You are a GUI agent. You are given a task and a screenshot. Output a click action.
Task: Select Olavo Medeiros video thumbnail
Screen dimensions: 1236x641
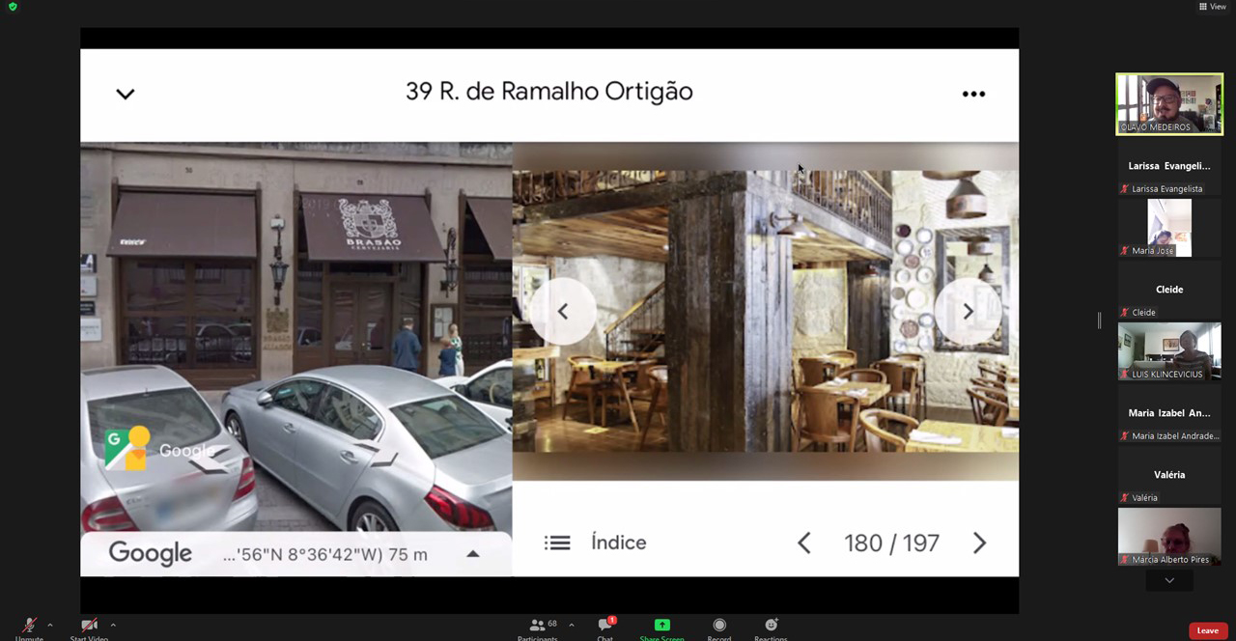(1169, 104)
